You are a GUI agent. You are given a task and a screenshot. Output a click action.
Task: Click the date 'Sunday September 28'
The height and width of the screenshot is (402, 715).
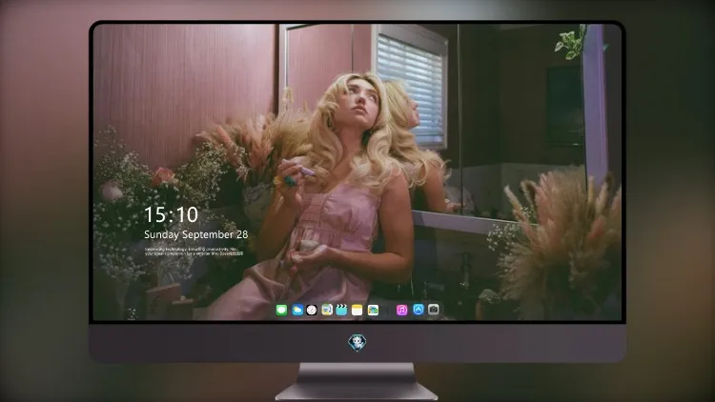[196, 234]
